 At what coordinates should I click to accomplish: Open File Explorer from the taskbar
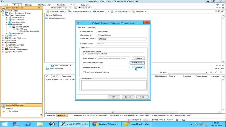click(40, 124)
